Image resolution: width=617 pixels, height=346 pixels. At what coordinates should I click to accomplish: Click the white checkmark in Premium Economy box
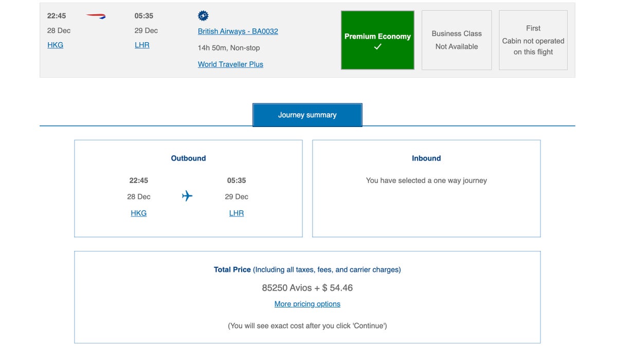pos(378,46)
